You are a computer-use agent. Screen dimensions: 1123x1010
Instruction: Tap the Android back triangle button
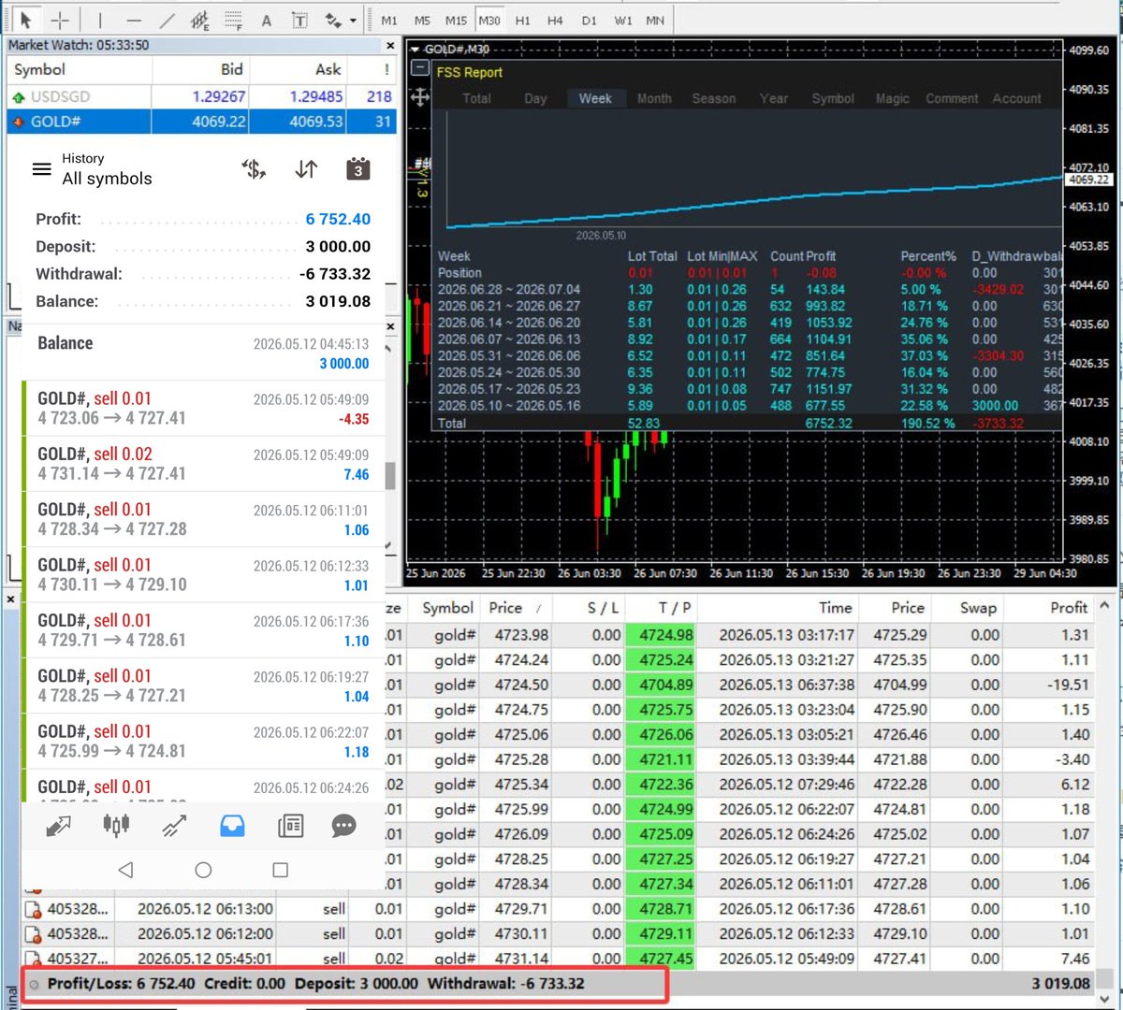(x=125, y=870)
